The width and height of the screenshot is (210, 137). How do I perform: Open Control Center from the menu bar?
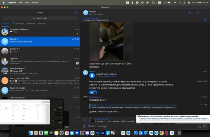pos(184,3)
